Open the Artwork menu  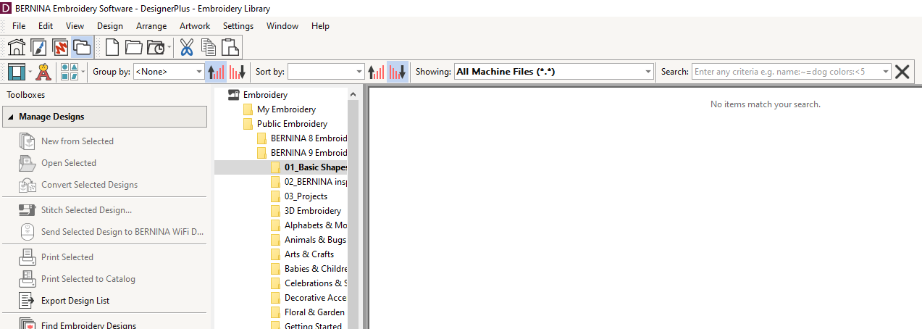coord(195,26)
